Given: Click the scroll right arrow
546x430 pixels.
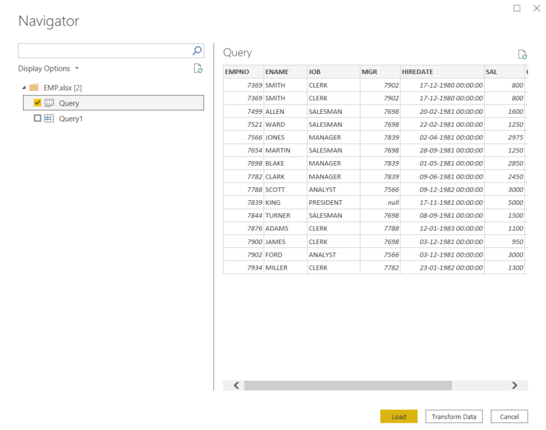Looking at the screenshot, I should coord(514,386).
